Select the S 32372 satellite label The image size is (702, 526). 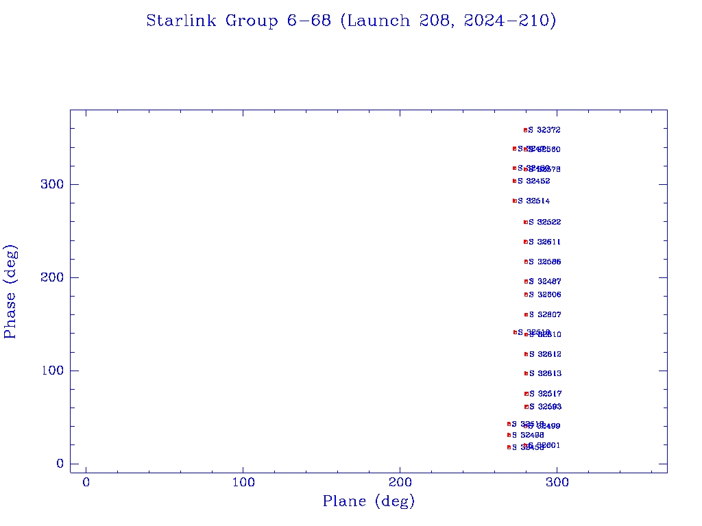(544, 130)
